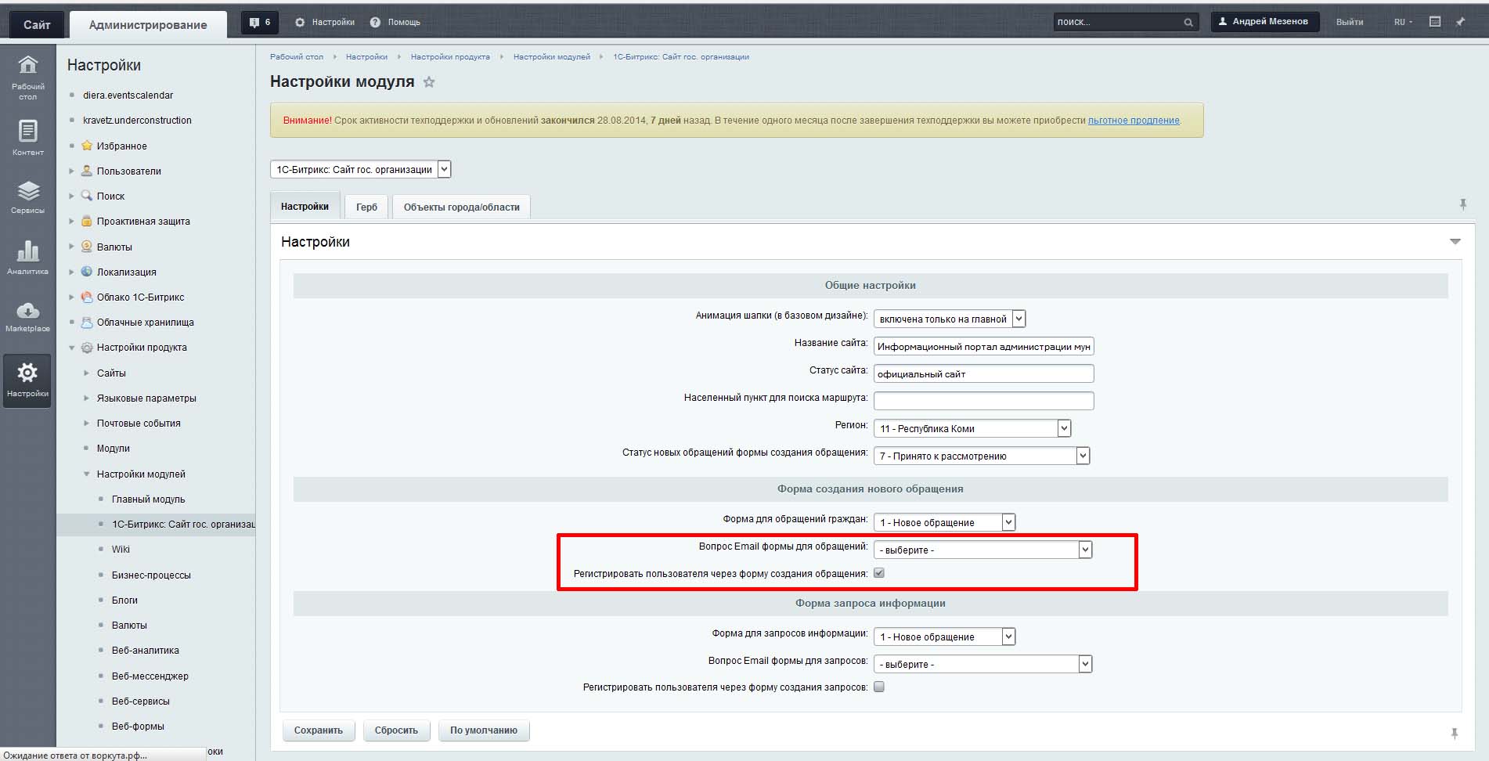
Task: Switch to the Герб tab
Action: pyautogui.click(x=366, y=207)
